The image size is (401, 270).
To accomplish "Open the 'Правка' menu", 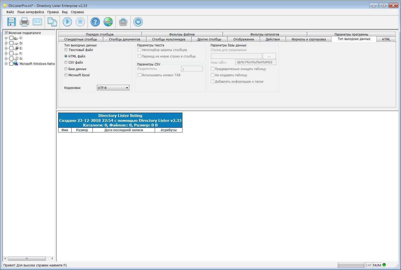I will 53,12.
